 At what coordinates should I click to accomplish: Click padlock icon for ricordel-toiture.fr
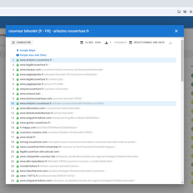tap(18, 166)
